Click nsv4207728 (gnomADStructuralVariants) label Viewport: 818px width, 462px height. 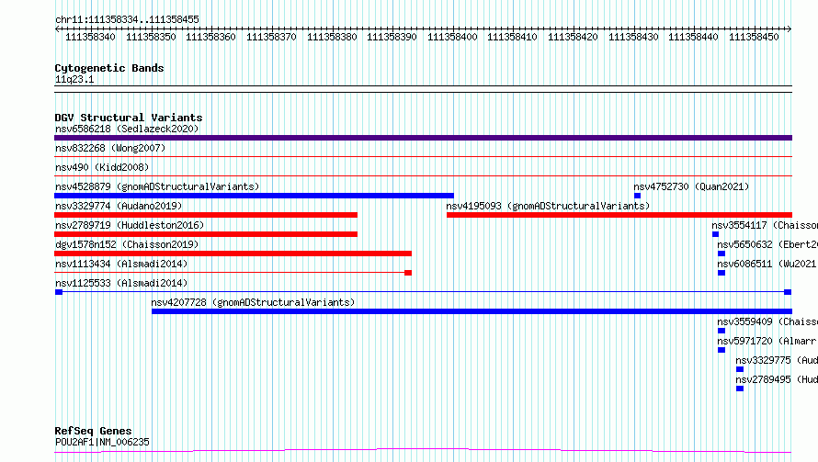(x=253, y=302)
